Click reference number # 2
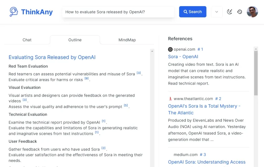The image size is (264, 167). (218, 99)
